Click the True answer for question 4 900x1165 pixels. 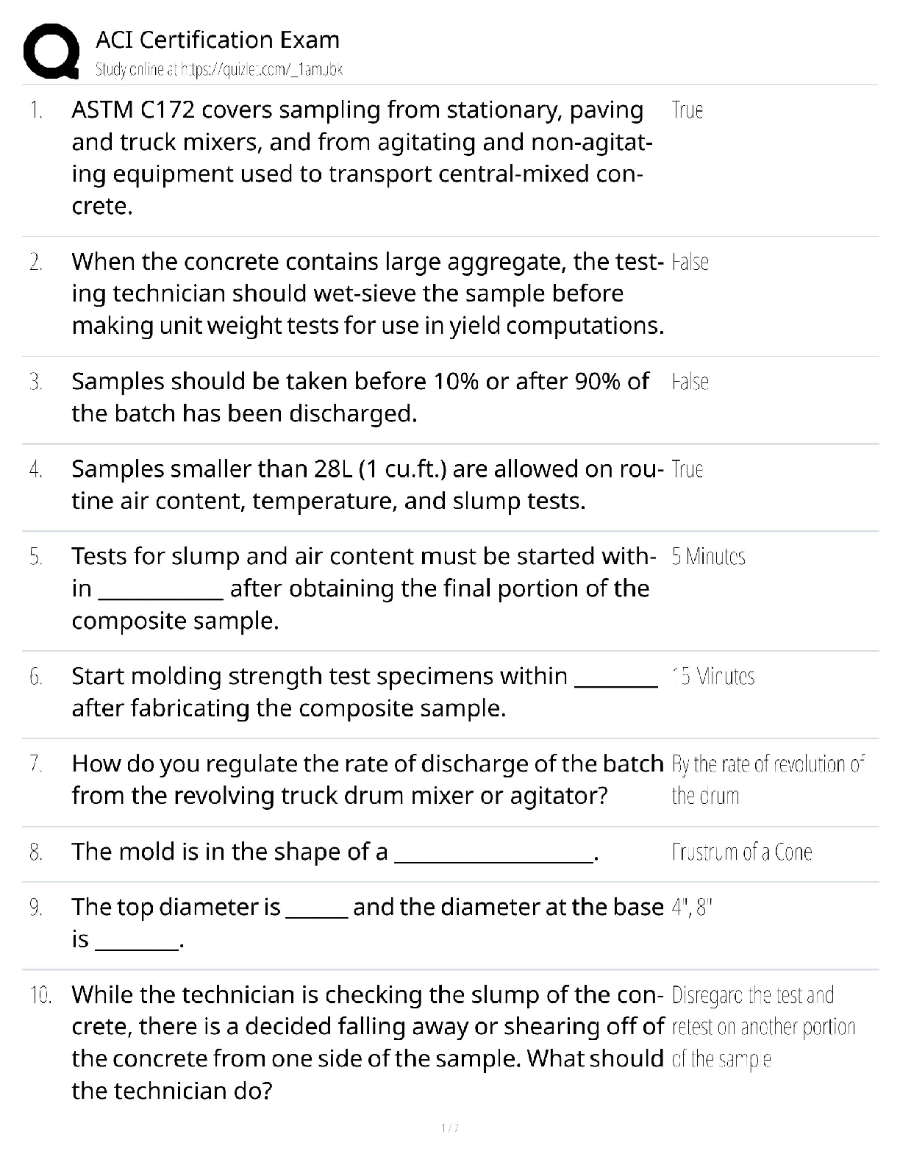pyautogui.click(x=687, y=469)
